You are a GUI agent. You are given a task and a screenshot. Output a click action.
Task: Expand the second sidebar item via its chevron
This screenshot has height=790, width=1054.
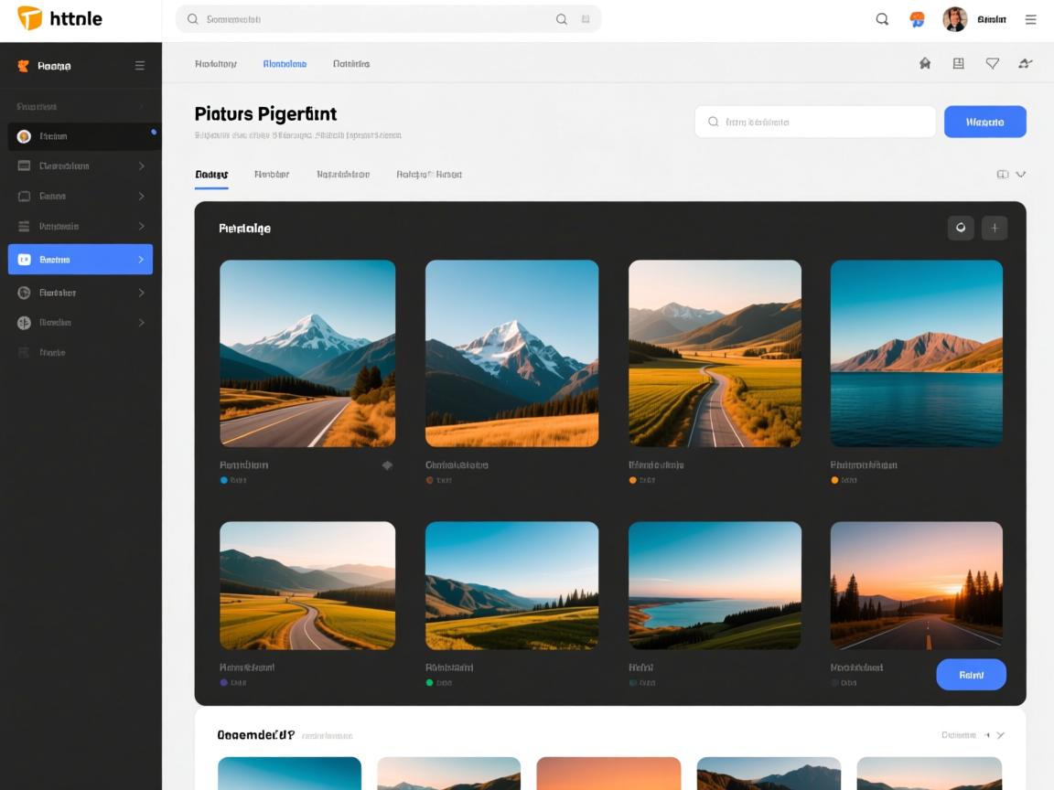click(x=141, y=166)
